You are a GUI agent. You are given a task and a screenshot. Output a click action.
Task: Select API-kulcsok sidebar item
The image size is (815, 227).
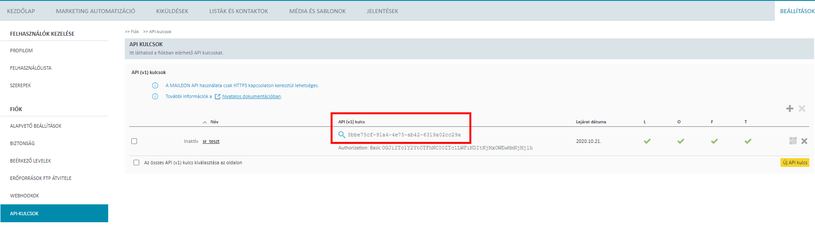[54, 213]
